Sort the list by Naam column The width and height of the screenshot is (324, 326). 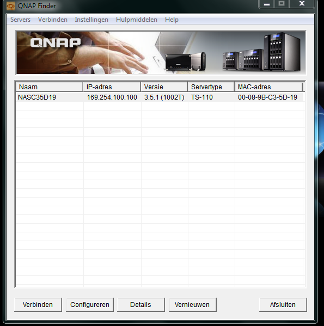click(50, 87)
